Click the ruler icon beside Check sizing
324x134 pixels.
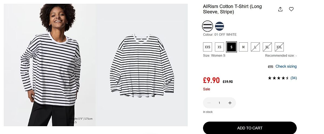coord(271,66)
